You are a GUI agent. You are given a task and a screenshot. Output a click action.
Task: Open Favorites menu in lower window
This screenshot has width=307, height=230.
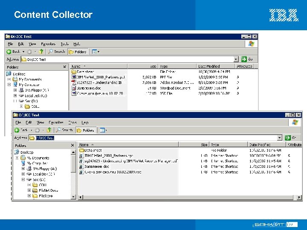[x=56, y=122]
